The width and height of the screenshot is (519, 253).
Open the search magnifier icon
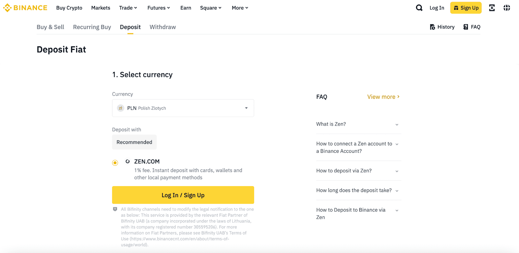419,8
